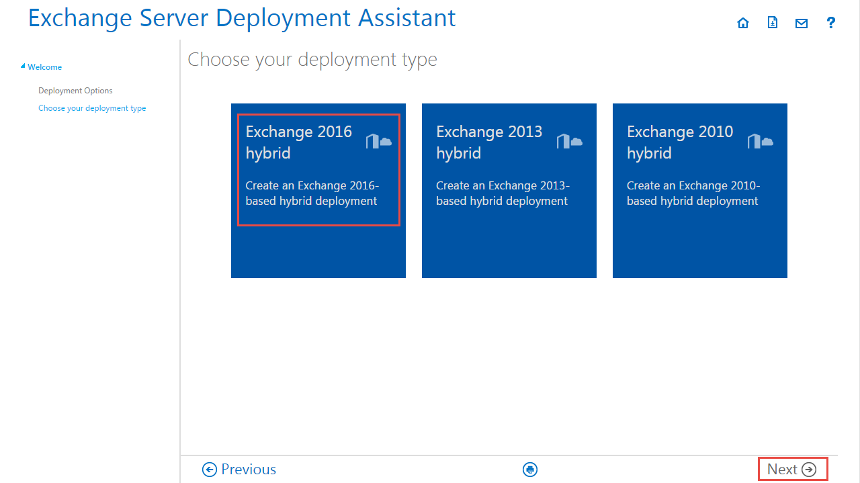Click the print icon in footer
Screen dimensions: 860x483
(x=530, y=470)
